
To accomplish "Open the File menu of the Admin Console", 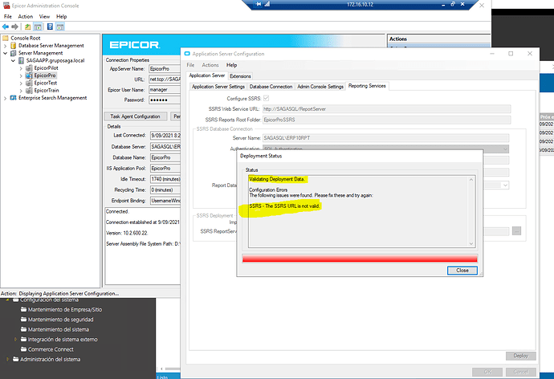I will point(8,17).
